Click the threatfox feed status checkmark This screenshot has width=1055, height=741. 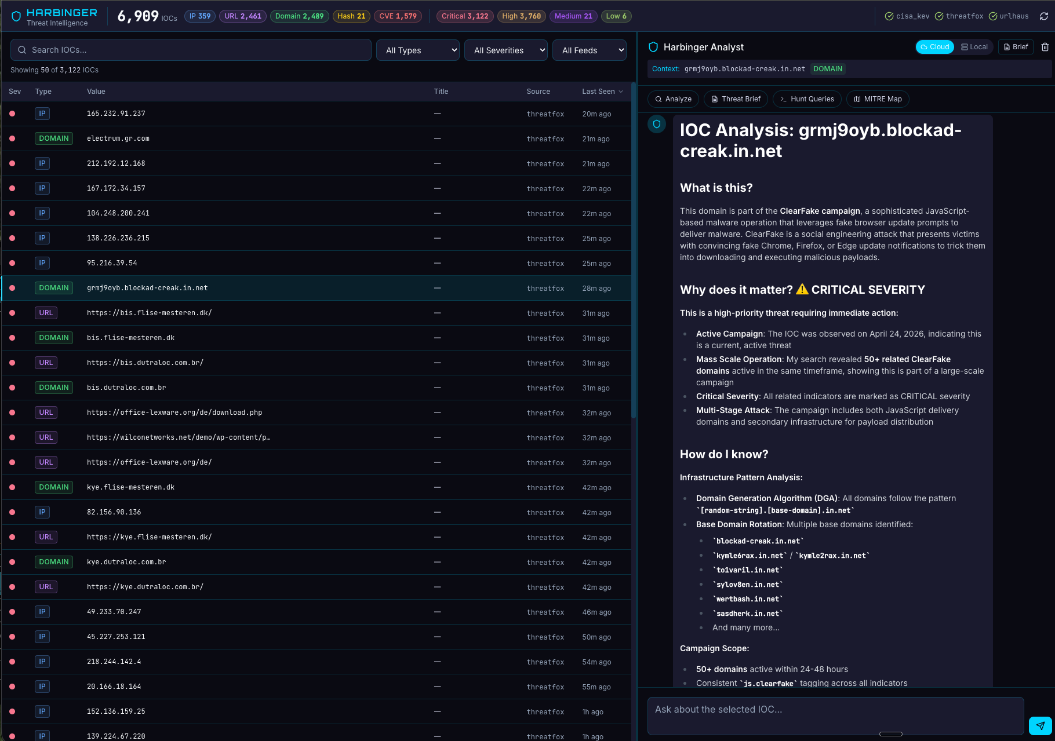coord(939,16)
